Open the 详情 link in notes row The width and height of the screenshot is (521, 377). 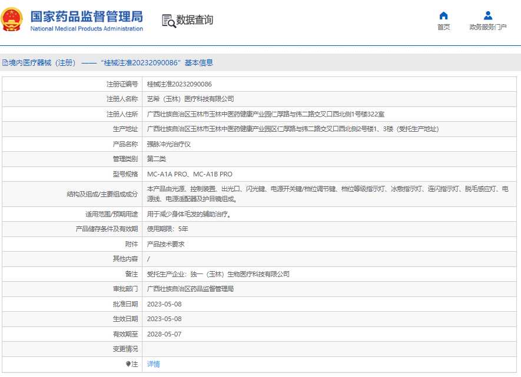click(x=153, y=364)
